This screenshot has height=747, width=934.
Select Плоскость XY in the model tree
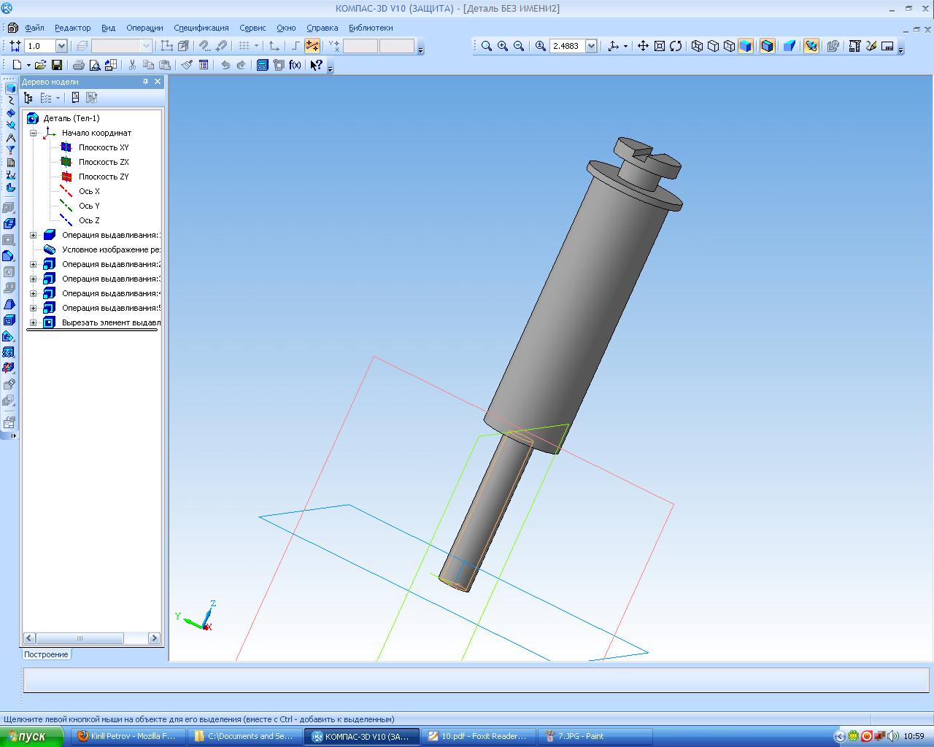tap(103, 147)
